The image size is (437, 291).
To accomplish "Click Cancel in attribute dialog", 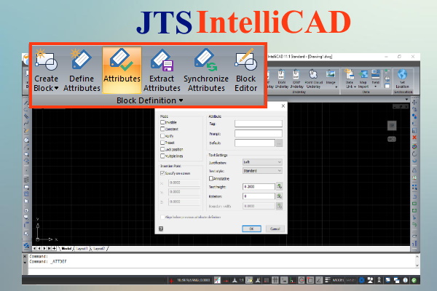I will pos(275,228).
